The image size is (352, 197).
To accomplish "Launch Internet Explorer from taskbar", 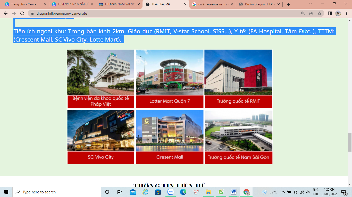I will click(x=145, y=192).
